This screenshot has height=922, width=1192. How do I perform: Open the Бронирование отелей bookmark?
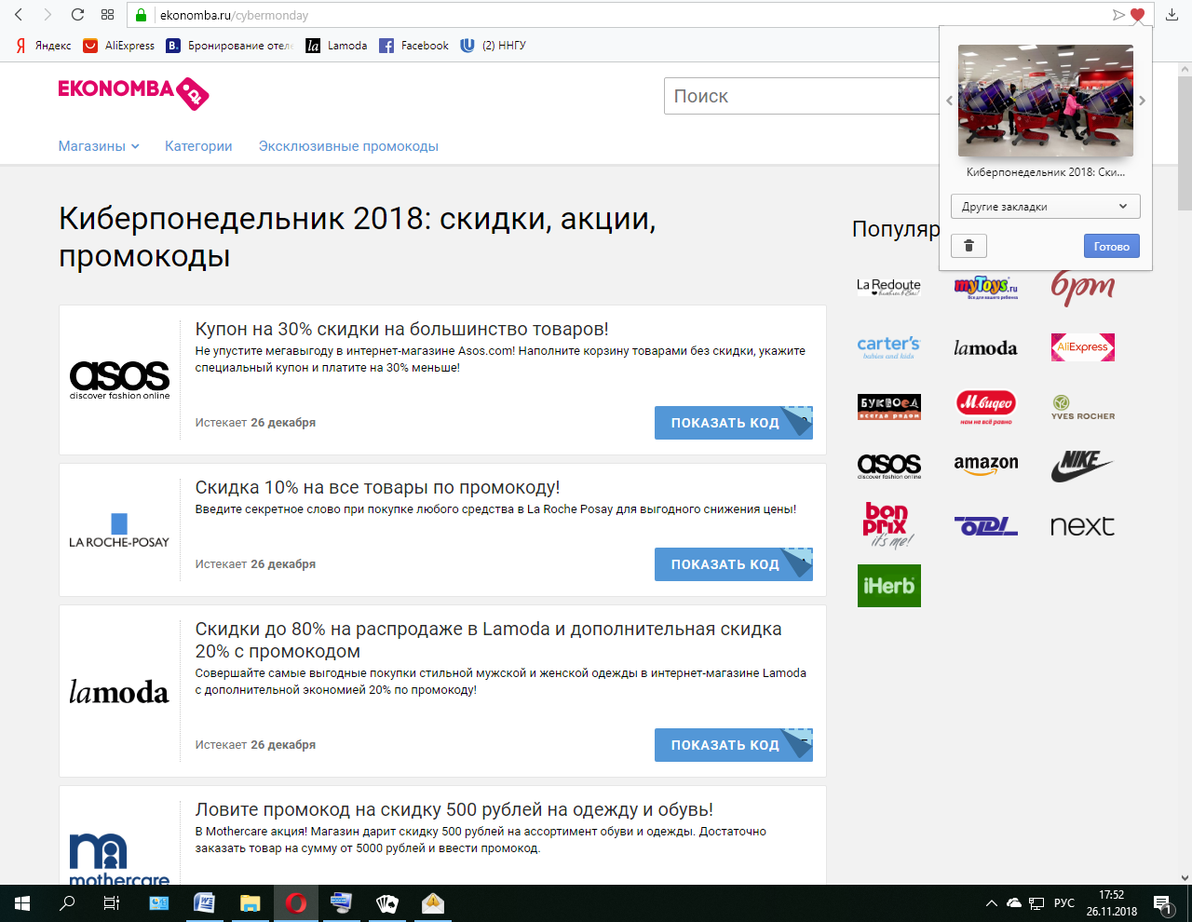tap(229, 46)
